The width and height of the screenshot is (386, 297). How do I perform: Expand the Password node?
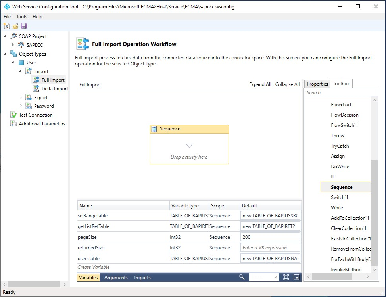[21, 106]
